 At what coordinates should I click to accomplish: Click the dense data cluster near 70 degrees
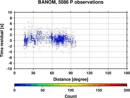pyautogui.click(x=60, y=39)
